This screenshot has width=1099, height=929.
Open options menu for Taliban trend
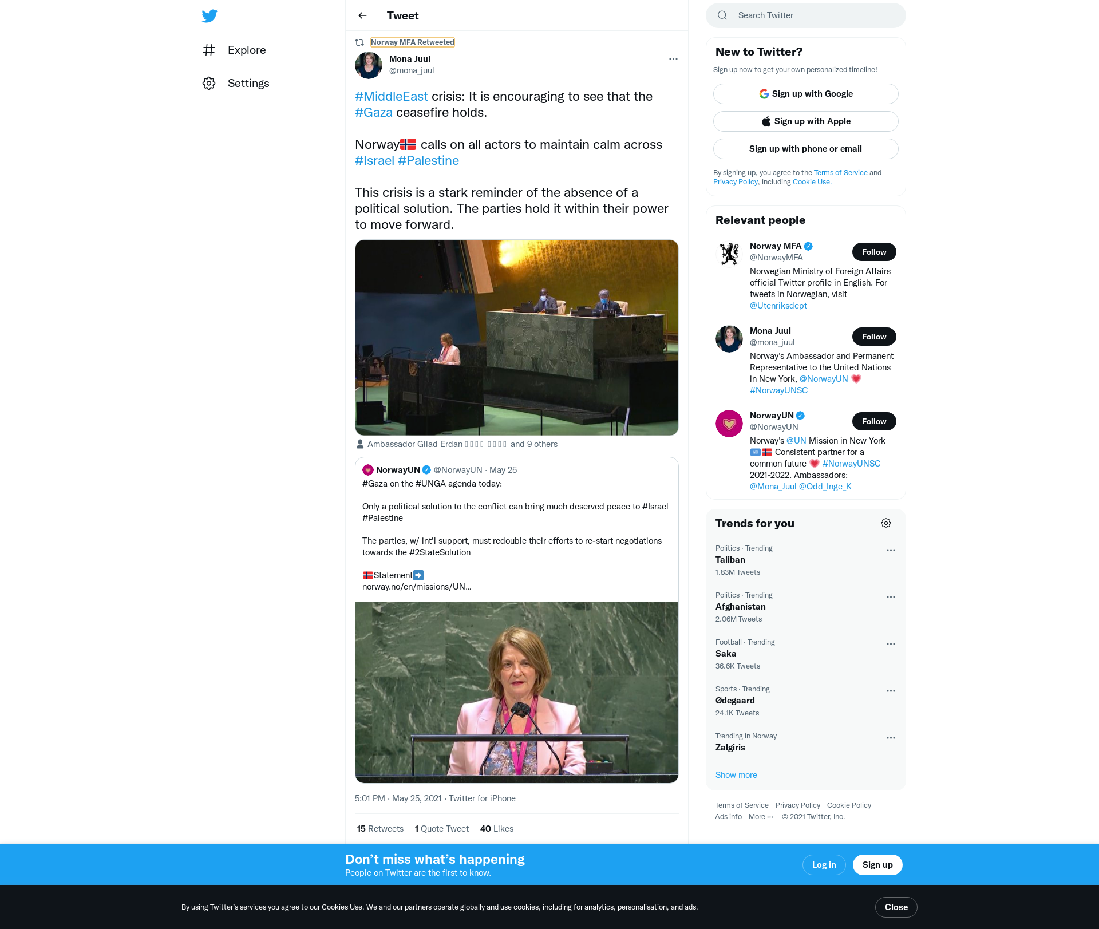click(x=891, y=550)
